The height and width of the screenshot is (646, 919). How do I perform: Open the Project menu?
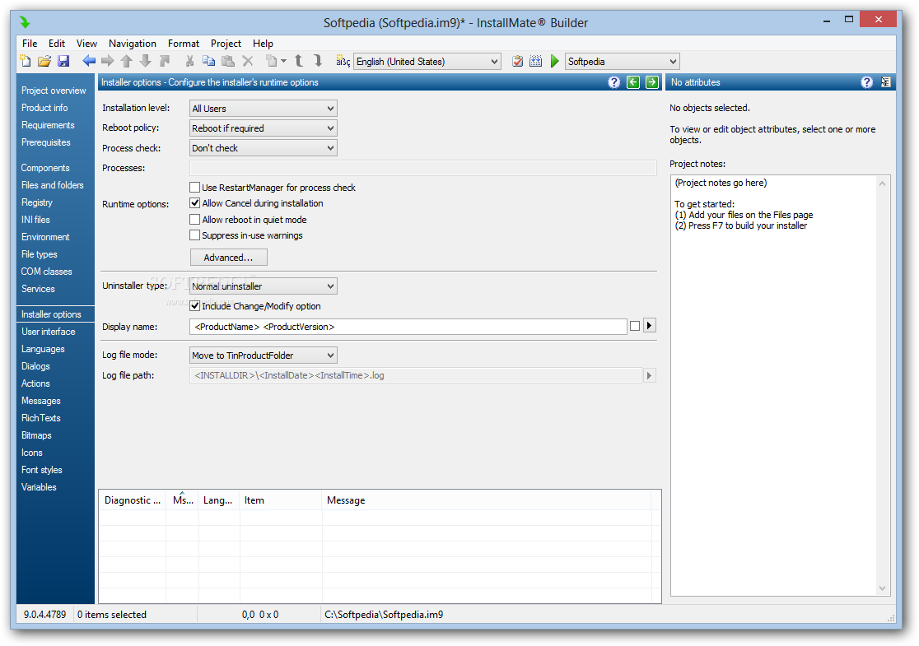tap(226, 44)
